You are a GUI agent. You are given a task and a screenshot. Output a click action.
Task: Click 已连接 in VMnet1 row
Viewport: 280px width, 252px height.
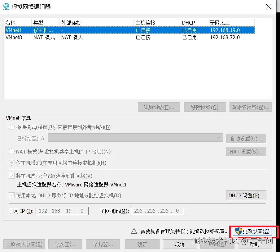click(143, 30)
